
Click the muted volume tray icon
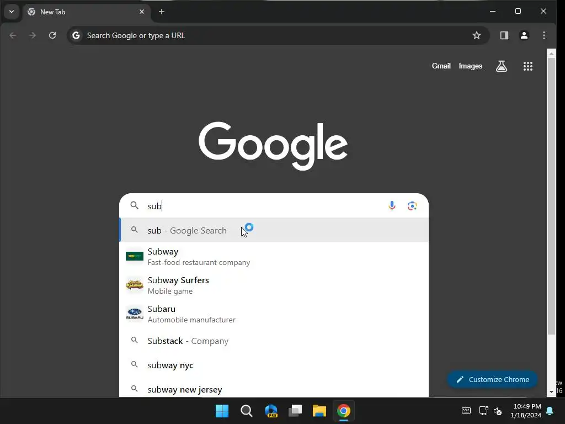point(498,411)
